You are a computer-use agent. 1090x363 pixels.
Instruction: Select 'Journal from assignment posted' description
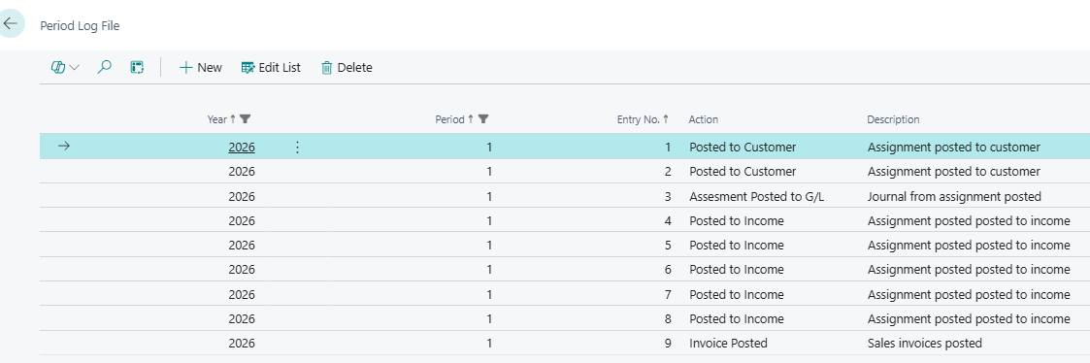tap(954, 196)
